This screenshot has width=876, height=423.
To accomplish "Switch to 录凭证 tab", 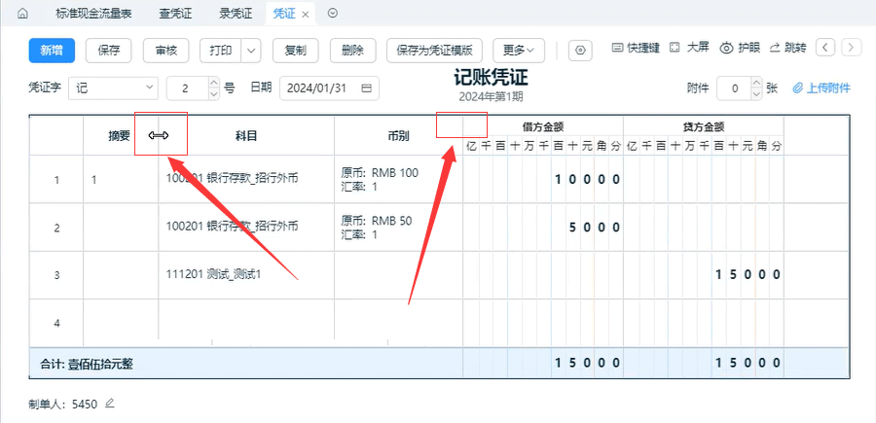I will pos(236,14).
